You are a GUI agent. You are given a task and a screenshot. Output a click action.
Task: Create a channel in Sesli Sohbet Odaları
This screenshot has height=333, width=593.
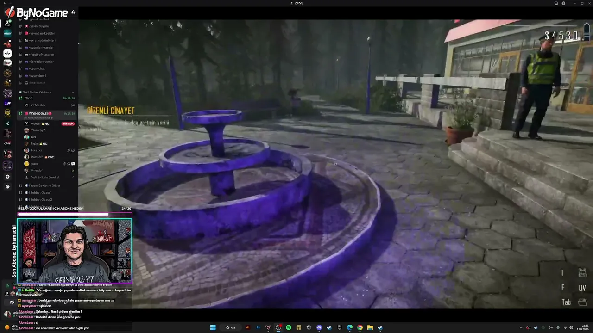[x=73, y=92]
